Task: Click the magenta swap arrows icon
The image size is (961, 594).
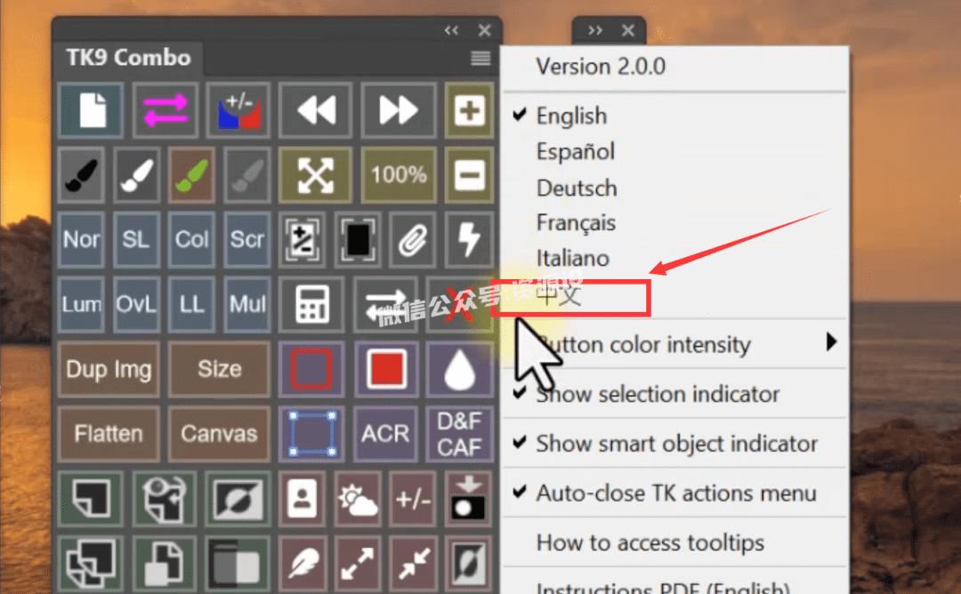Action: pos(166,110)
